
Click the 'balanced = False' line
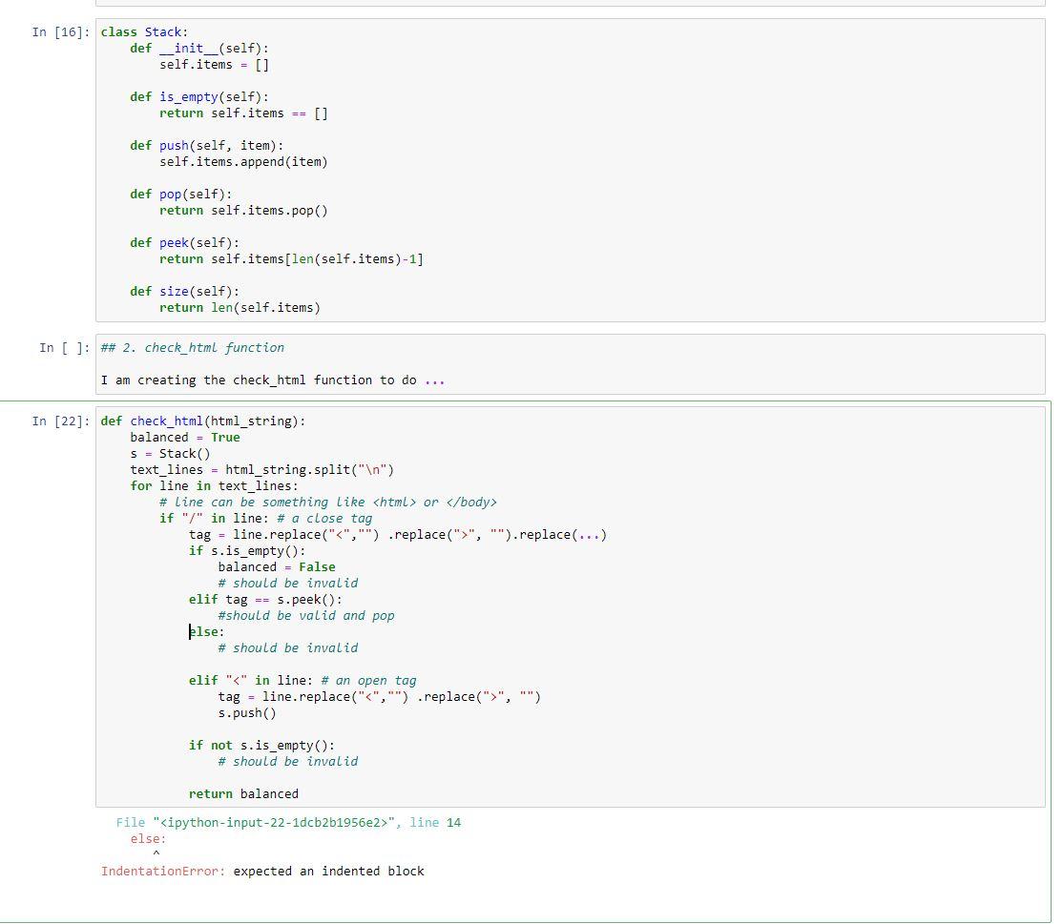pos(277,567)
